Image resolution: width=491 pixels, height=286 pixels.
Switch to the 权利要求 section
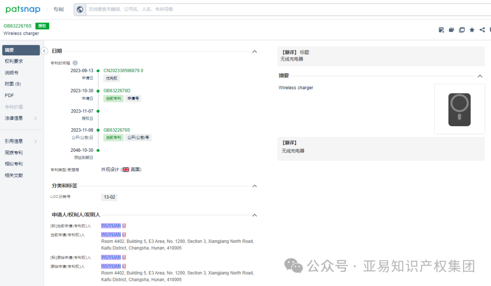[12, 61]
